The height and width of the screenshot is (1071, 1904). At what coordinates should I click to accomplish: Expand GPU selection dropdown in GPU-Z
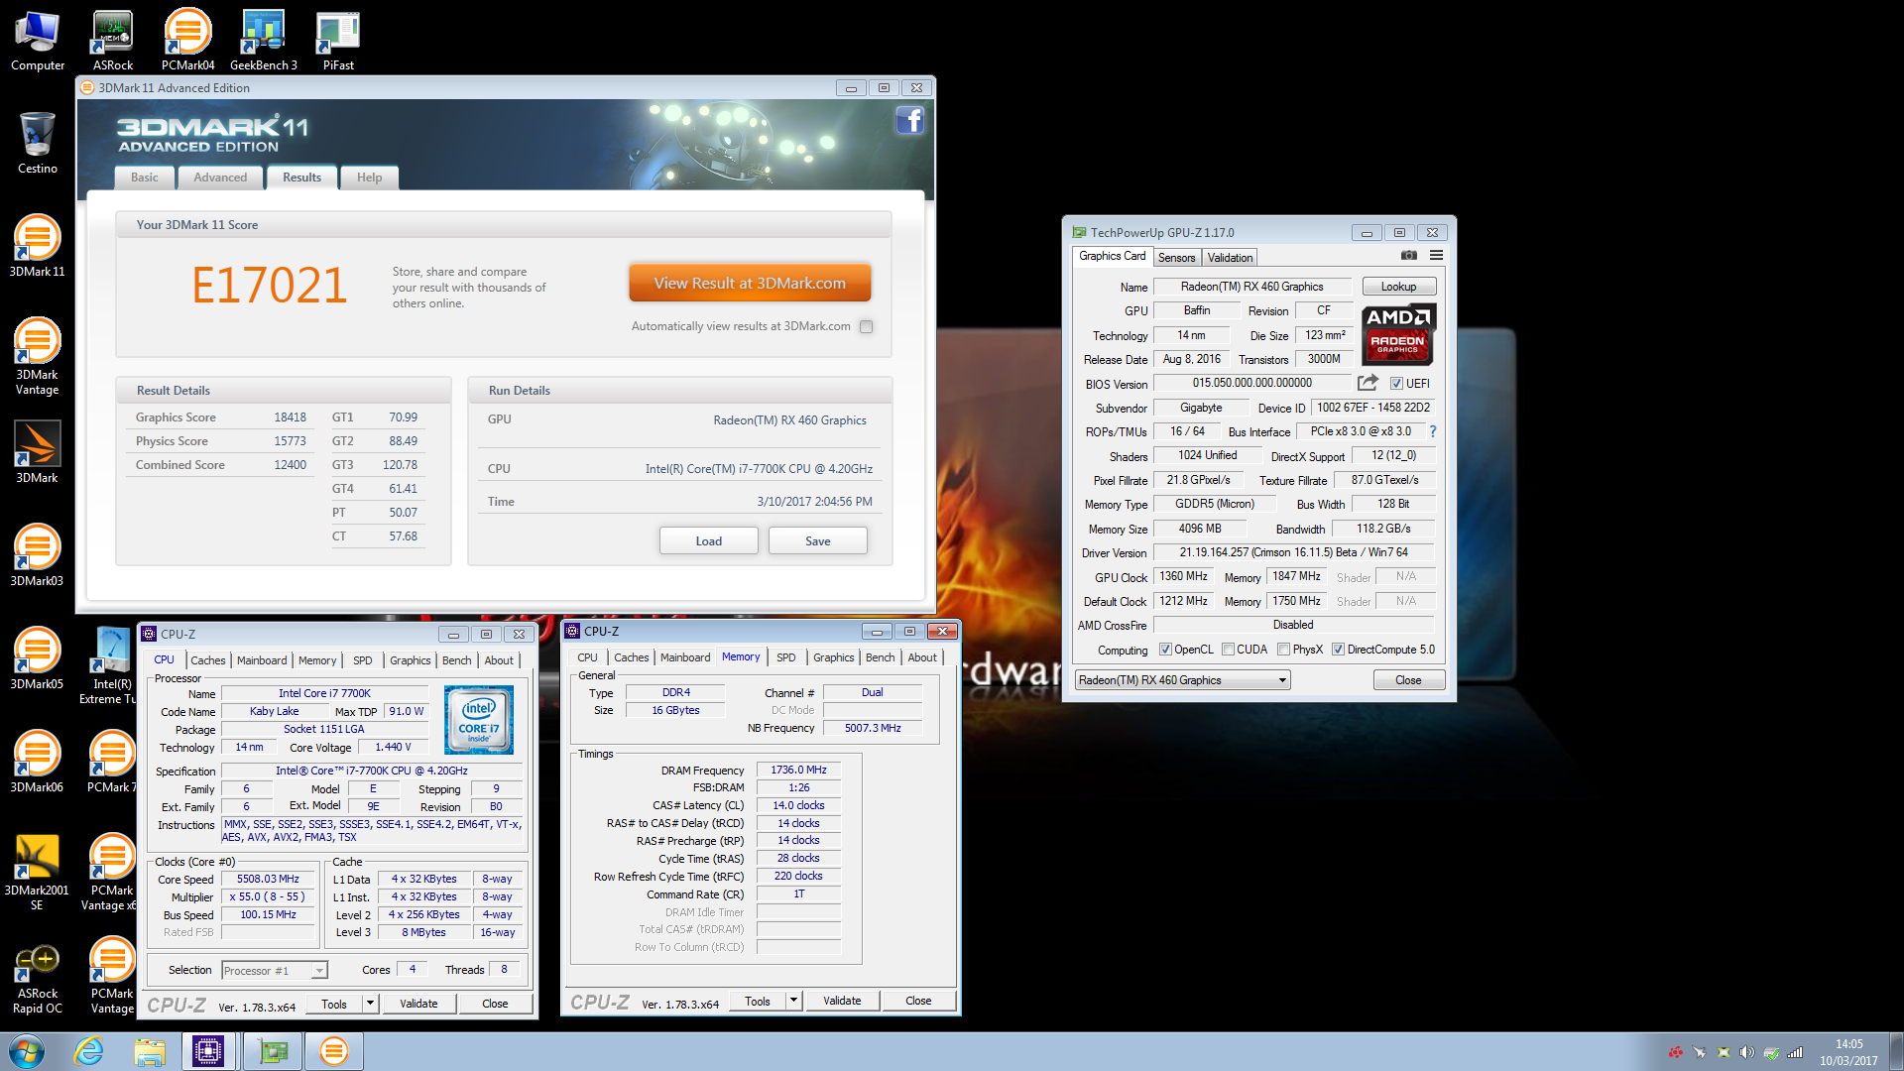[x=1282, y=680]
